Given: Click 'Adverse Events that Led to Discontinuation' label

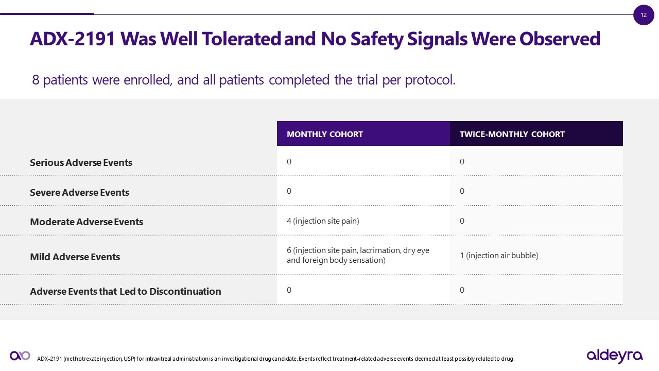Looking at the screenshot, I should pos(126,292).
